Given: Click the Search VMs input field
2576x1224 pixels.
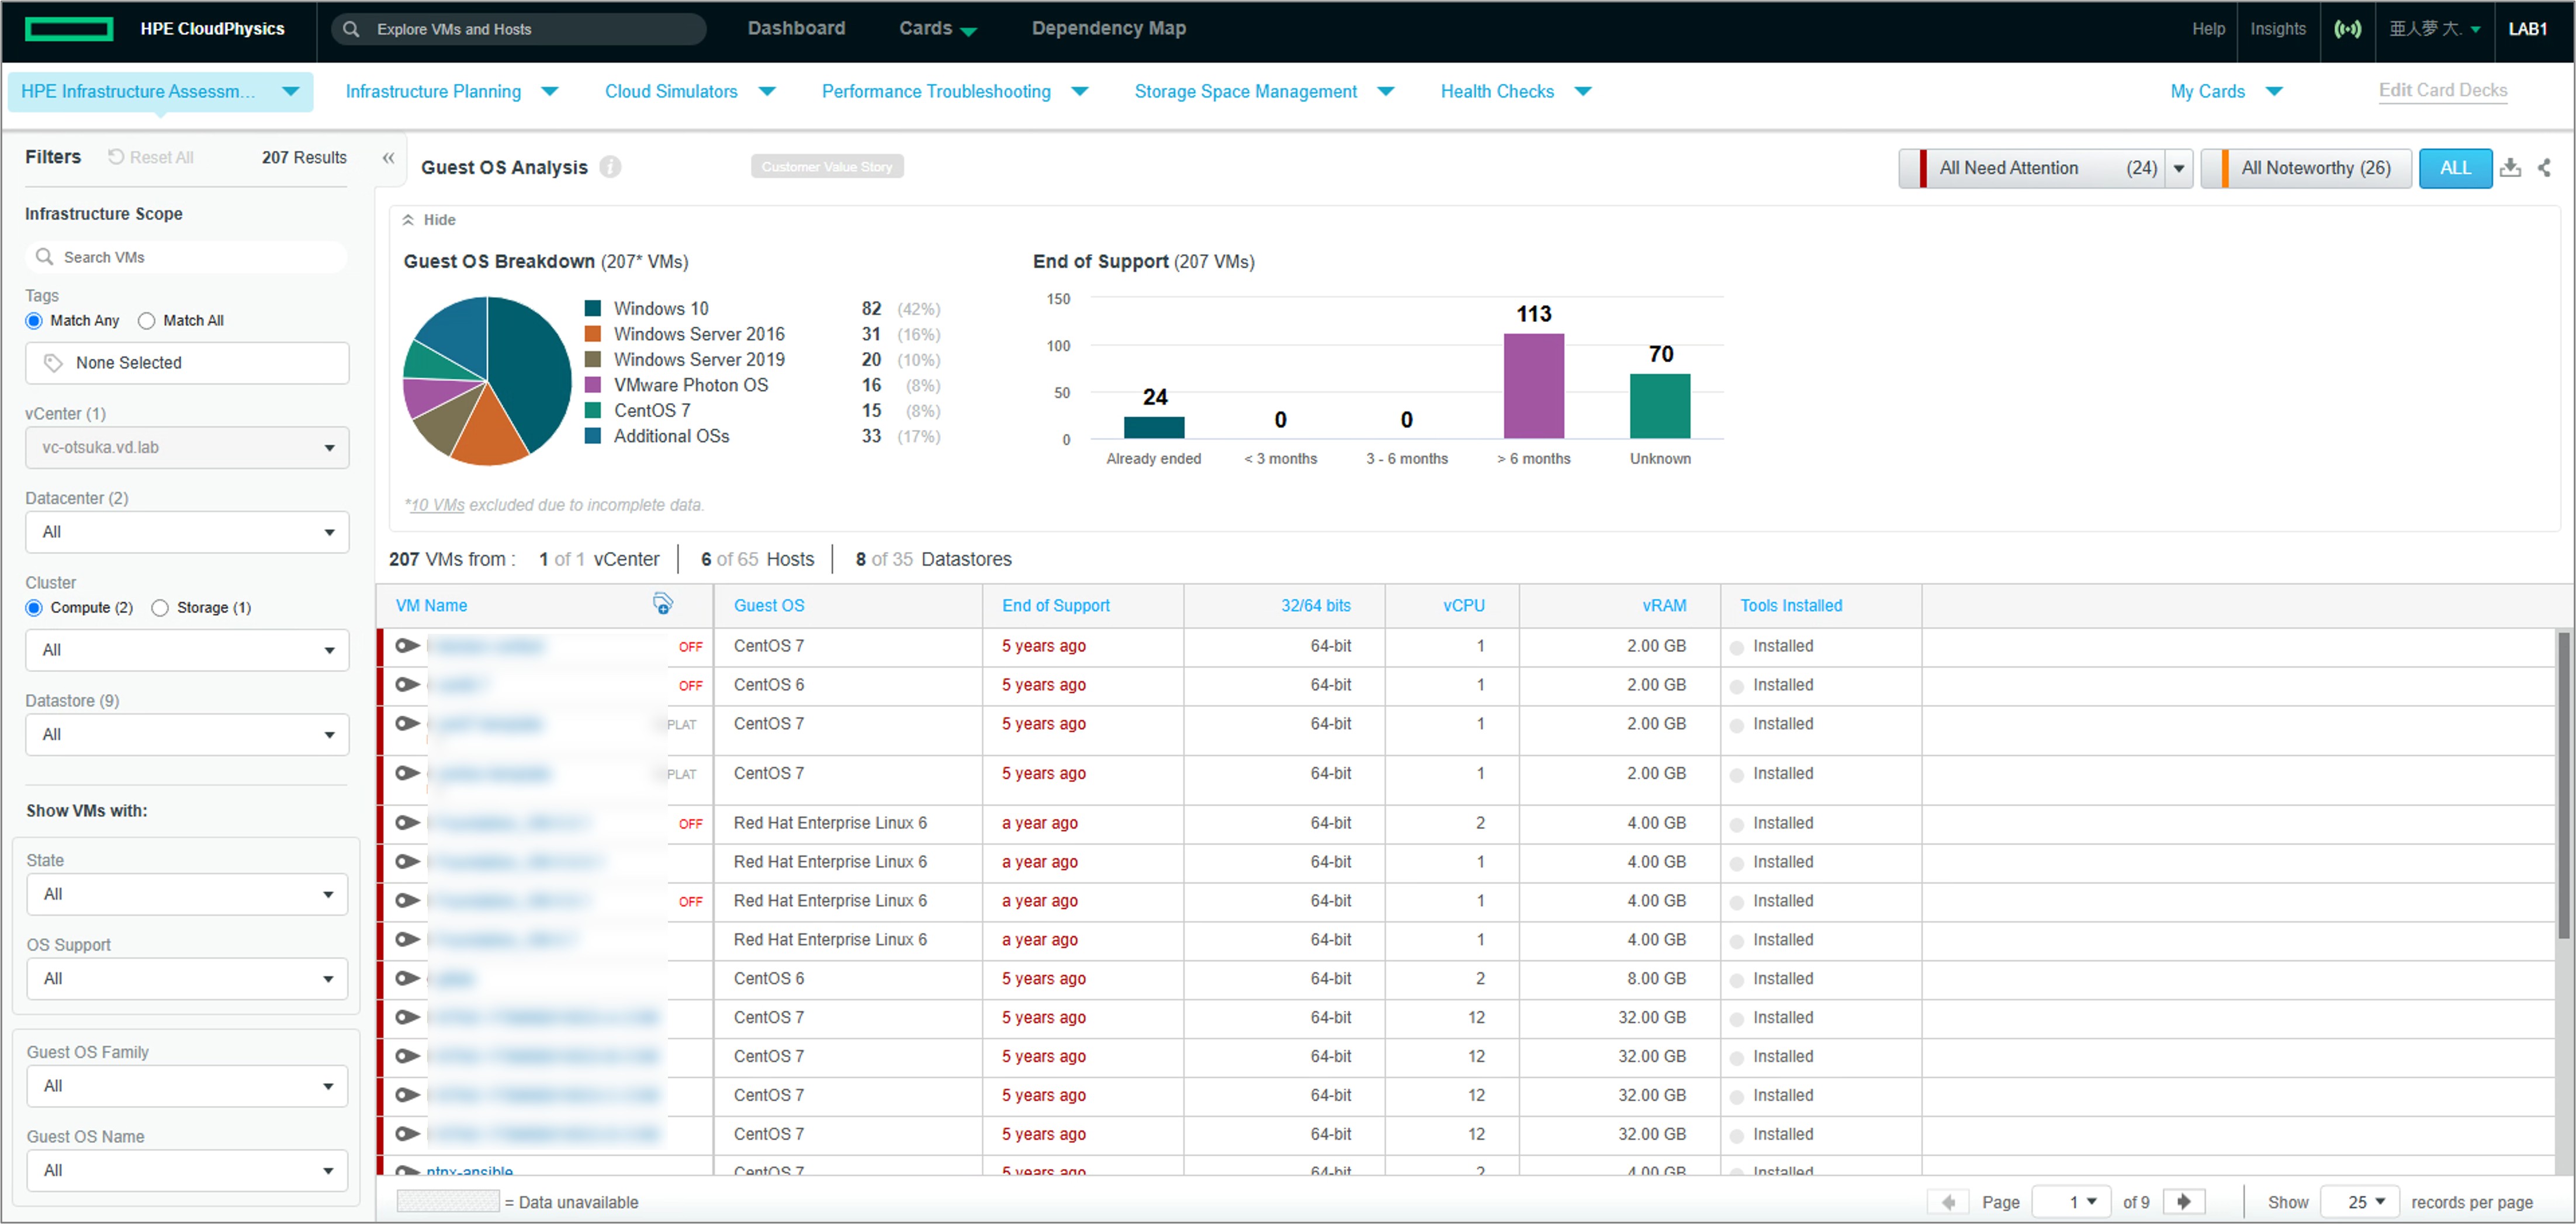Looking at the screenshot, I should pyautogui.click(x=187, y=257).
